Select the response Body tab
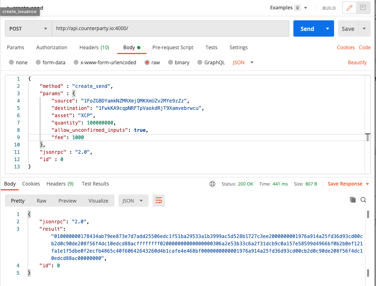376x286 pixels. coord(10,183)
